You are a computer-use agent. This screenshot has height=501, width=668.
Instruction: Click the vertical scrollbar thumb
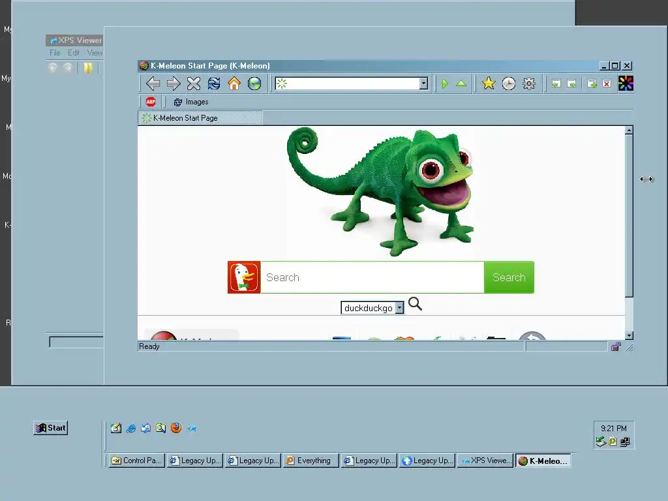[x=630, y=215]
